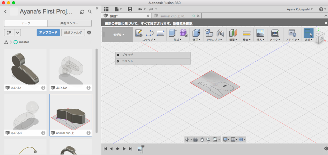This screenshot has height=155, width=328.
Task: Open the data panel grid icon
Action: point(106,9)
